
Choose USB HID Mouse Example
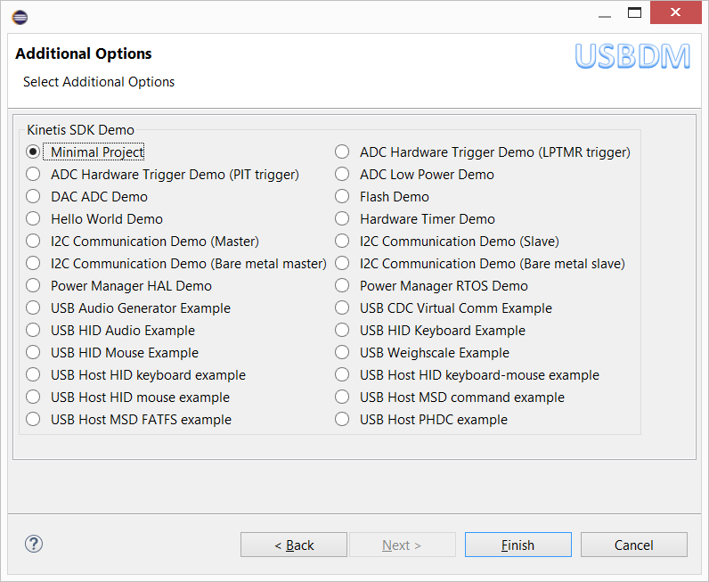pos(34,353)
